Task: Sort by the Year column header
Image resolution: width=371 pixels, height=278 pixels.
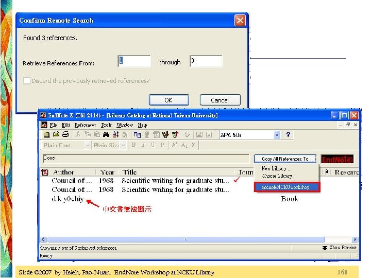Action: pyautogui.click(x=107, y=172)
